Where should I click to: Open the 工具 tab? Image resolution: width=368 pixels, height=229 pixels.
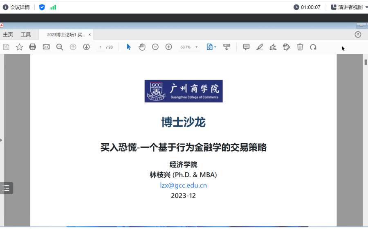26,35
